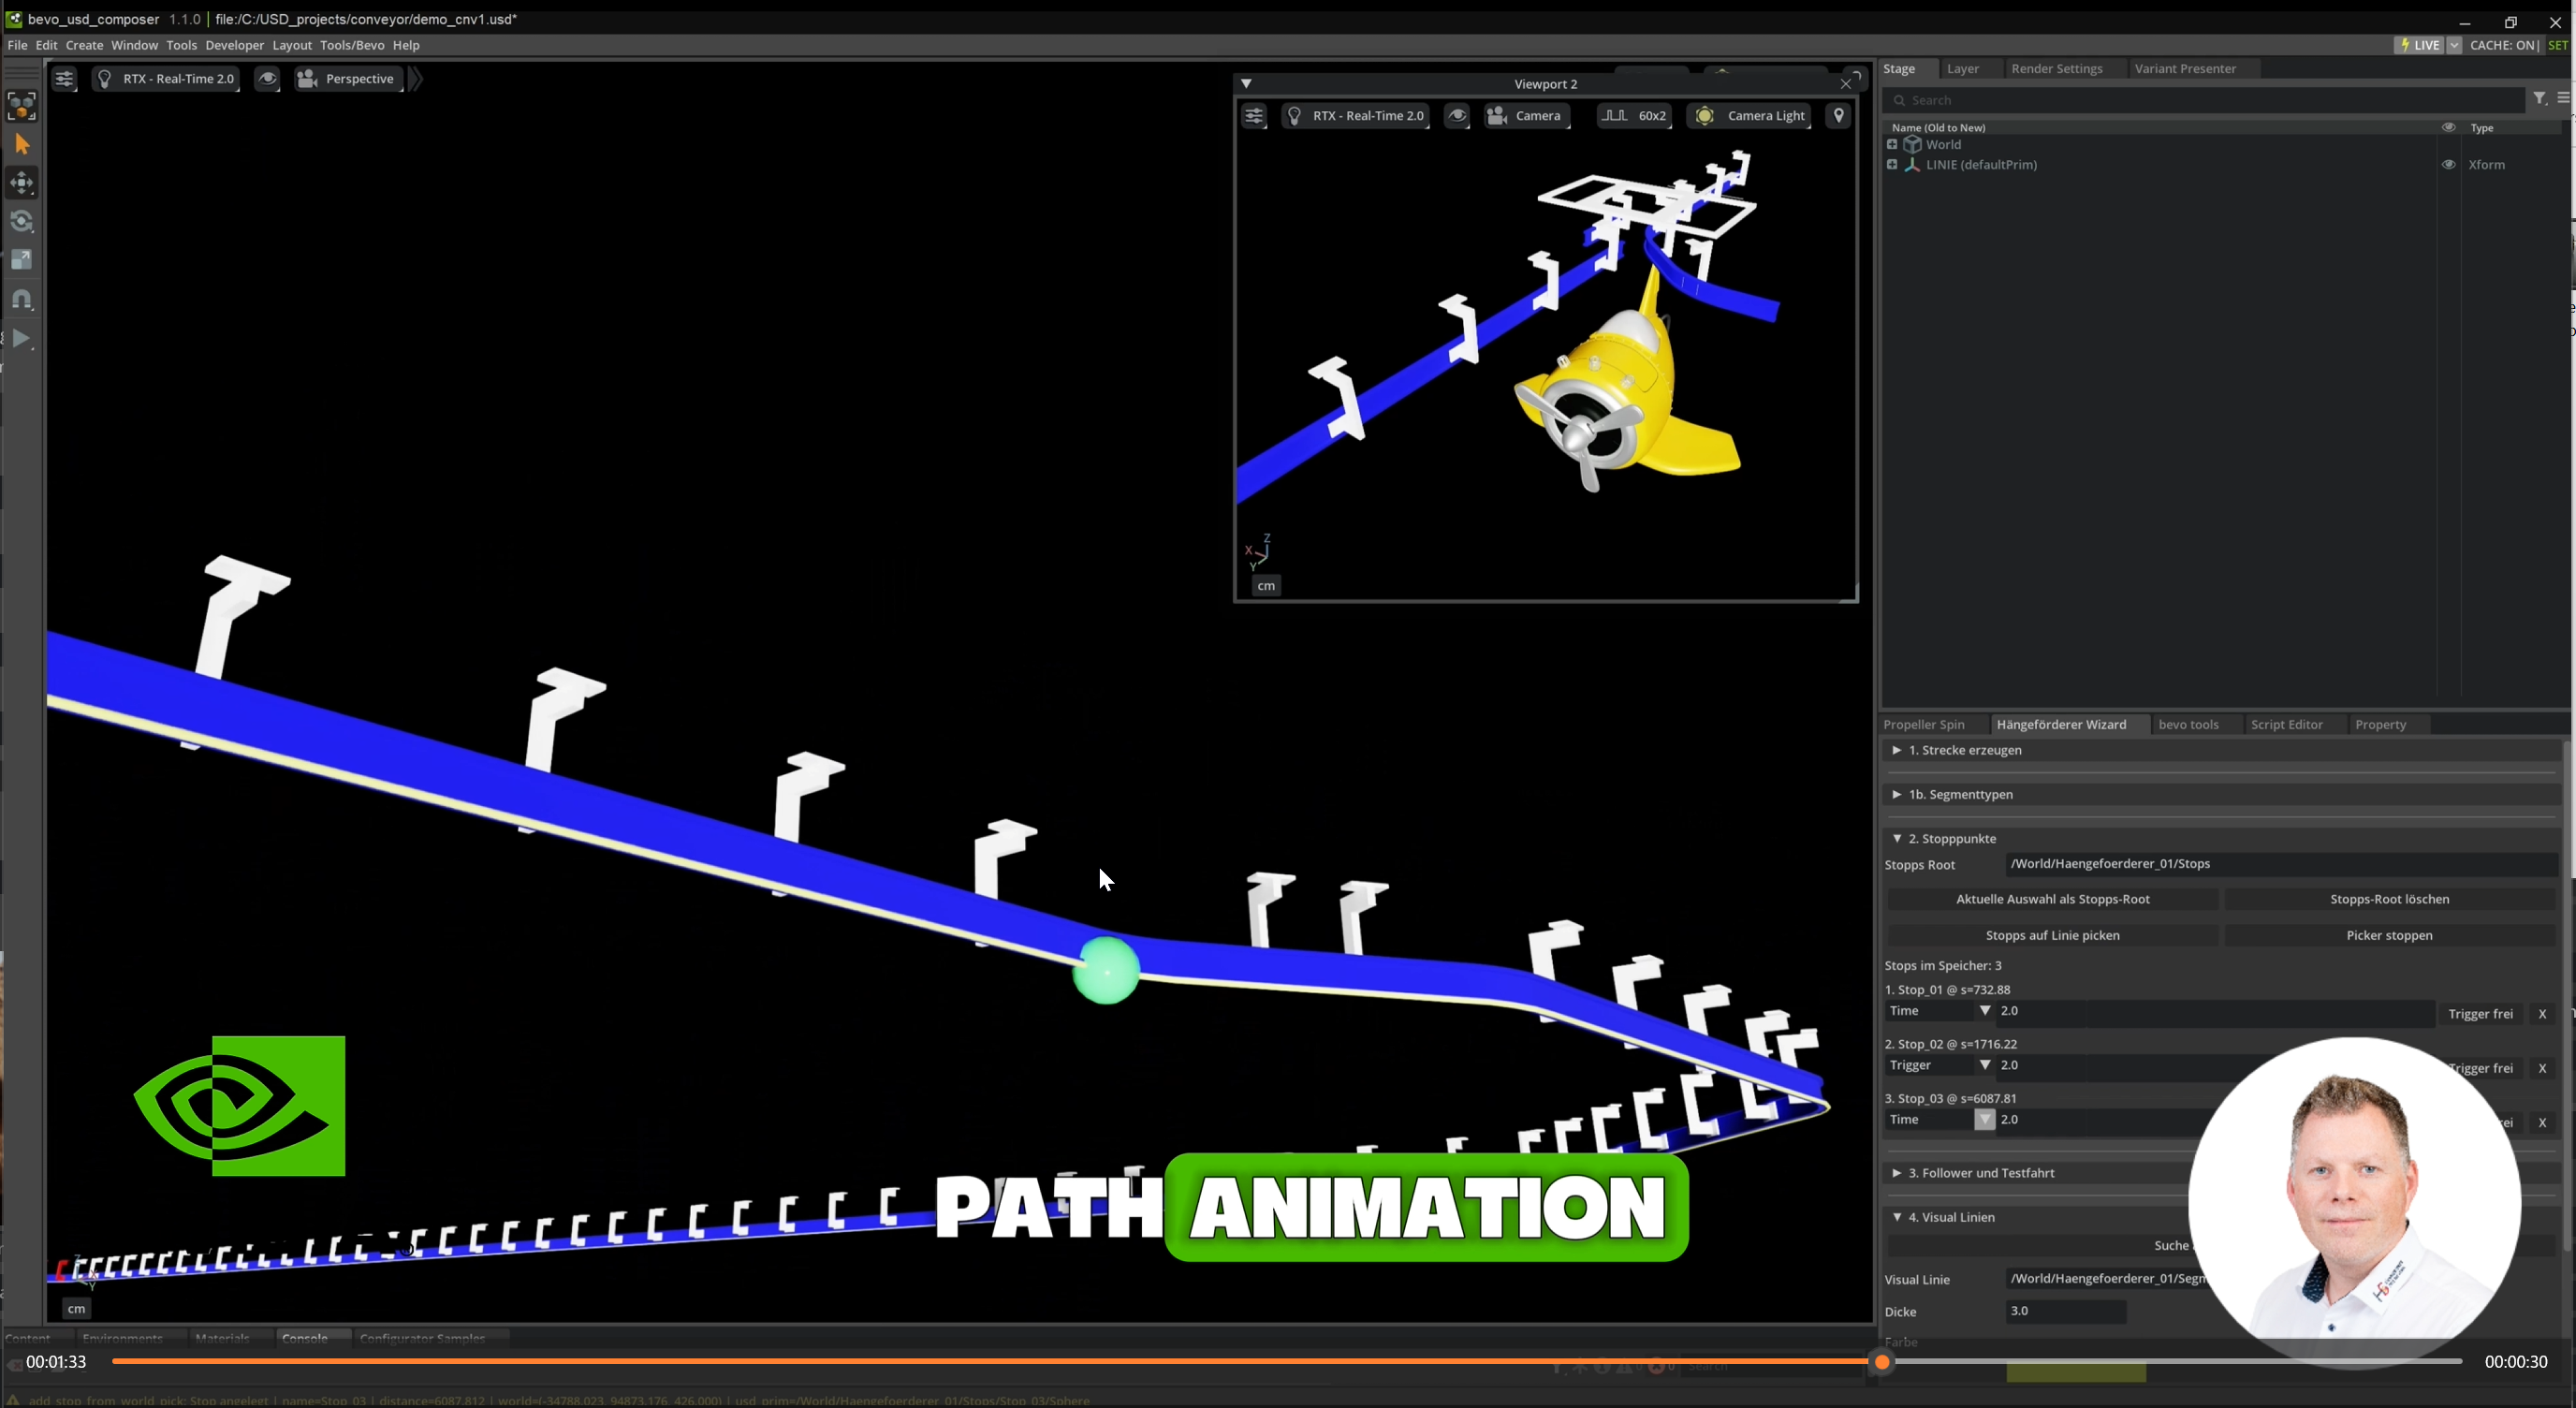Click Stopps auf Linie picken button
Viewport: 2576px width, 1408px height.
pyautogui.click(x=2052, y=936)
